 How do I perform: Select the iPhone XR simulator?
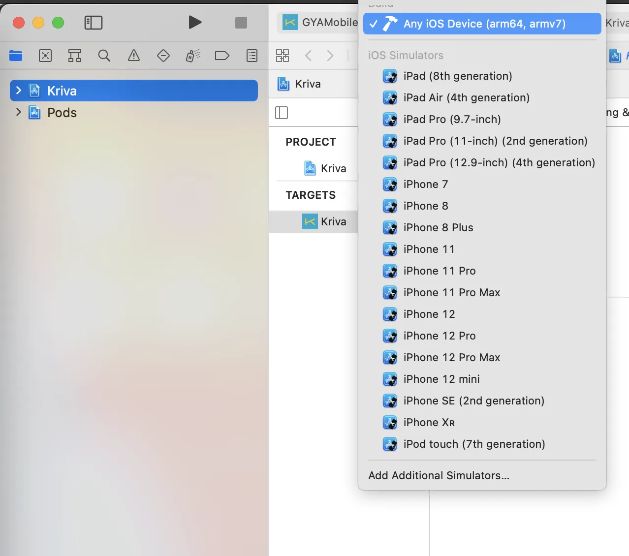[482, 422]
